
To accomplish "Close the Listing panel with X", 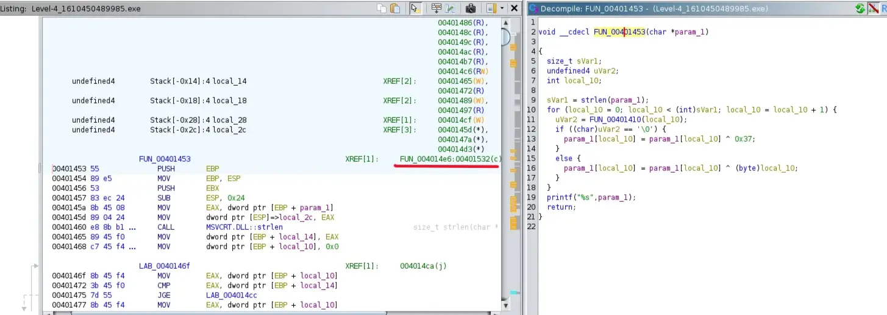I will click(x=514, y=9).
